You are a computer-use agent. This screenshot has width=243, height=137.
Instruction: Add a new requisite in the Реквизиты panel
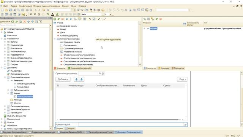pos(145,19)
